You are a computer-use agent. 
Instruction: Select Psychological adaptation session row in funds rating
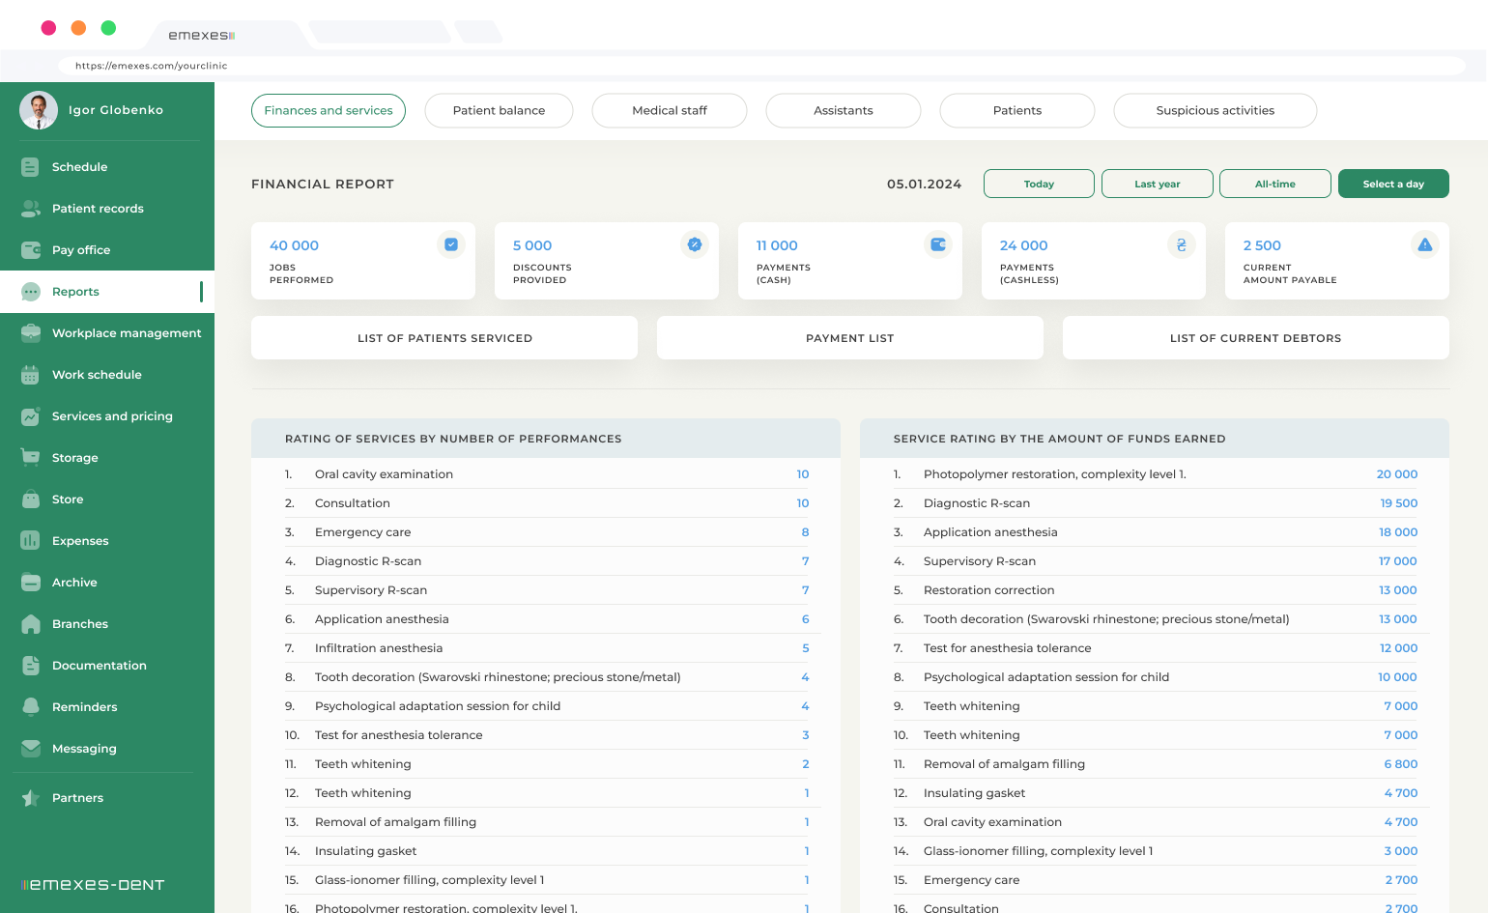coord(1156,677)
